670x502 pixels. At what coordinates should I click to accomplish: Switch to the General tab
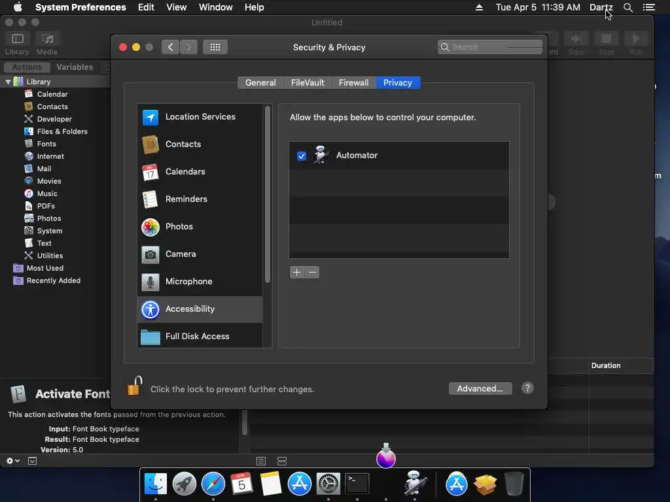pyautogui.click(x=260, y=83)
